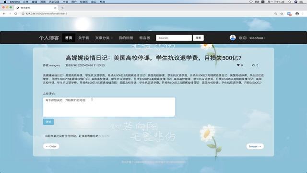Go to the Older article
Viewport: 307px width, 173px height.
coord(51,146)
